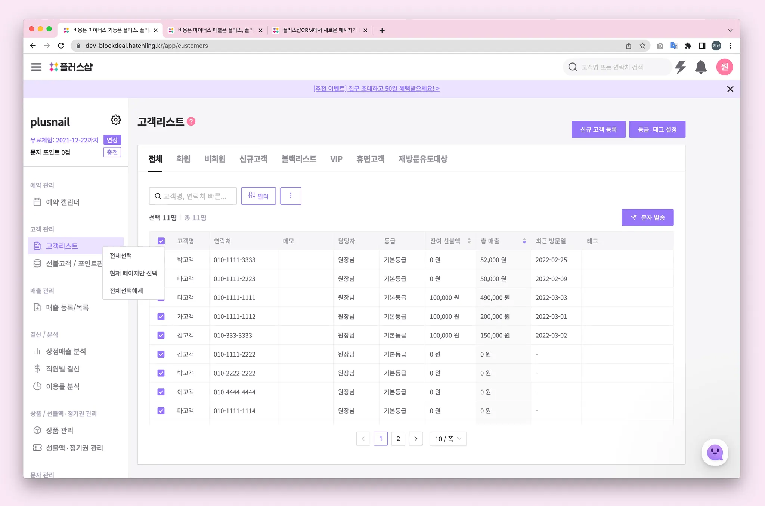Sort by 총 매출 column arrows
The width and height of the screenshot is (765, 506).
(x=524, y=241)
